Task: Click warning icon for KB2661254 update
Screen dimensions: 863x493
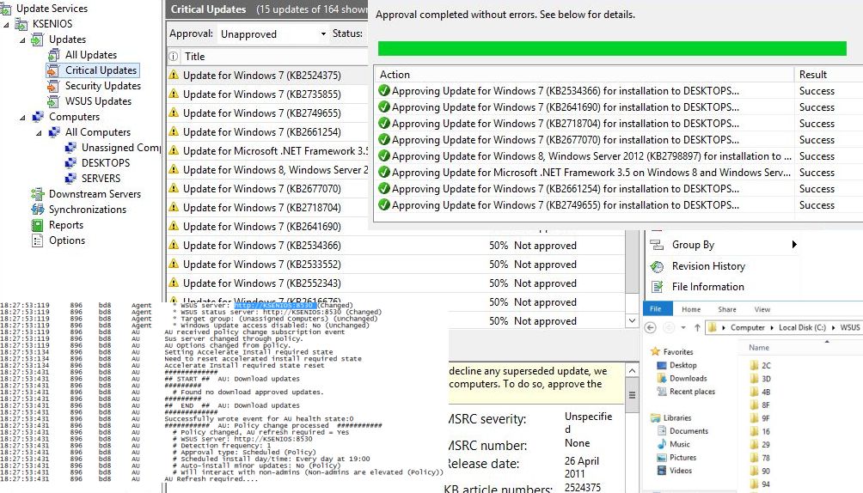Action: [174, 131]
